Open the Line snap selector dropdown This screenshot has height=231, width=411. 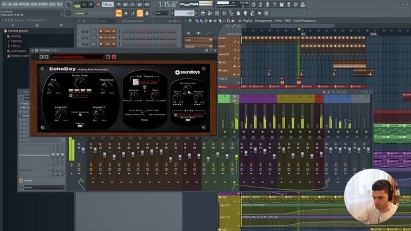pos(161,13)
